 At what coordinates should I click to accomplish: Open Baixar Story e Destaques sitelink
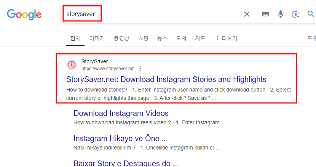(126, 163)
